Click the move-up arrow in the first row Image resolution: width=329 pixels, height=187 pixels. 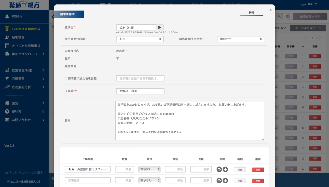(x=219, y=169)
